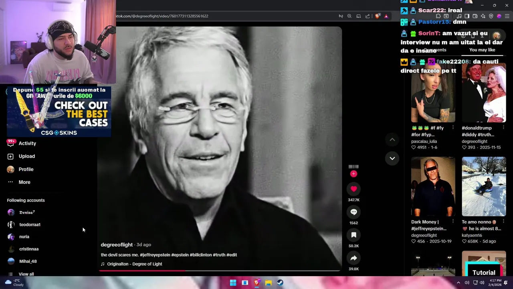The height and width of the screenshot is (289, 513).
Task: Open Upload in the sidebar menu
Action: [x=27, y=156]
